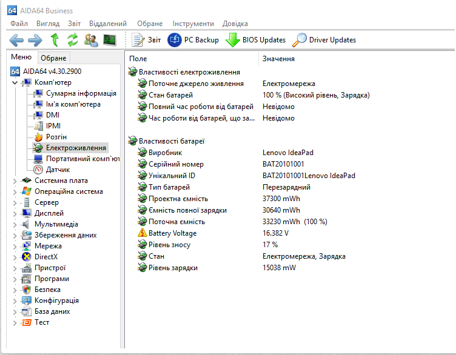Click the Звіт report toolbar button
The height and width of the screenshot is (355, 456).
click(146, 40)
